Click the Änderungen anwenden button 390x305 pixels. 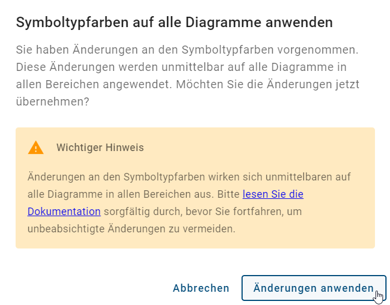(313, 288)
